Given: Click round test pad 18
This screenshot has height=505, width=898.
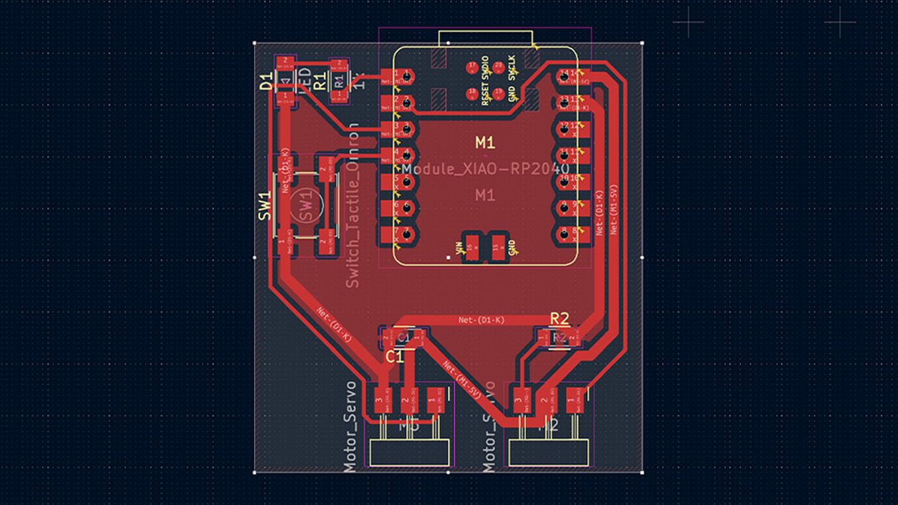Looking at the screenshot, I should pyautogui.click(x=472, y=93).
